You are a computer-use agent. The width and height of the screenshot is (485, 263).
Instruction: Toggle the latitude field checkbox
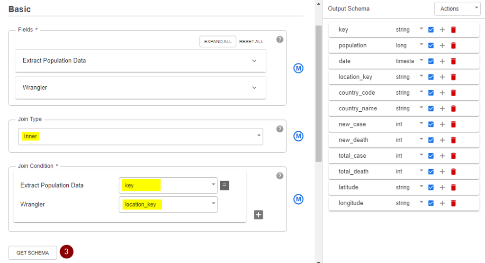pyautogui.click(x=431, y=188)
